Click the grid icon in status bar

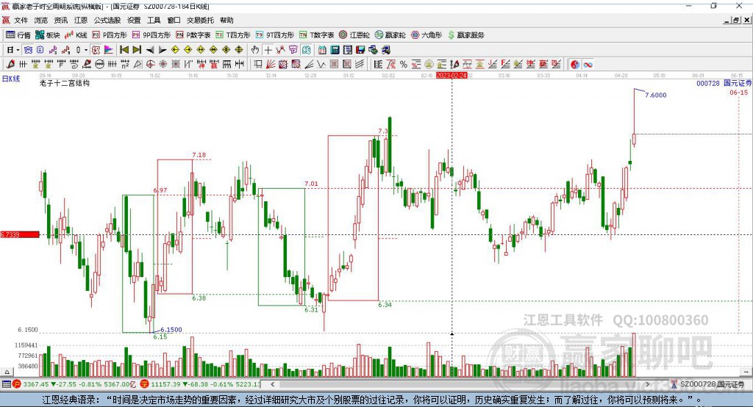(x=6, y=384)
